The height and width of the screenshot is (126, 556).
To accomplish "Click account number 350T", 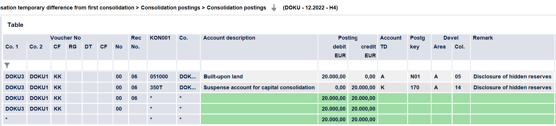I will [x=156, y=88].
